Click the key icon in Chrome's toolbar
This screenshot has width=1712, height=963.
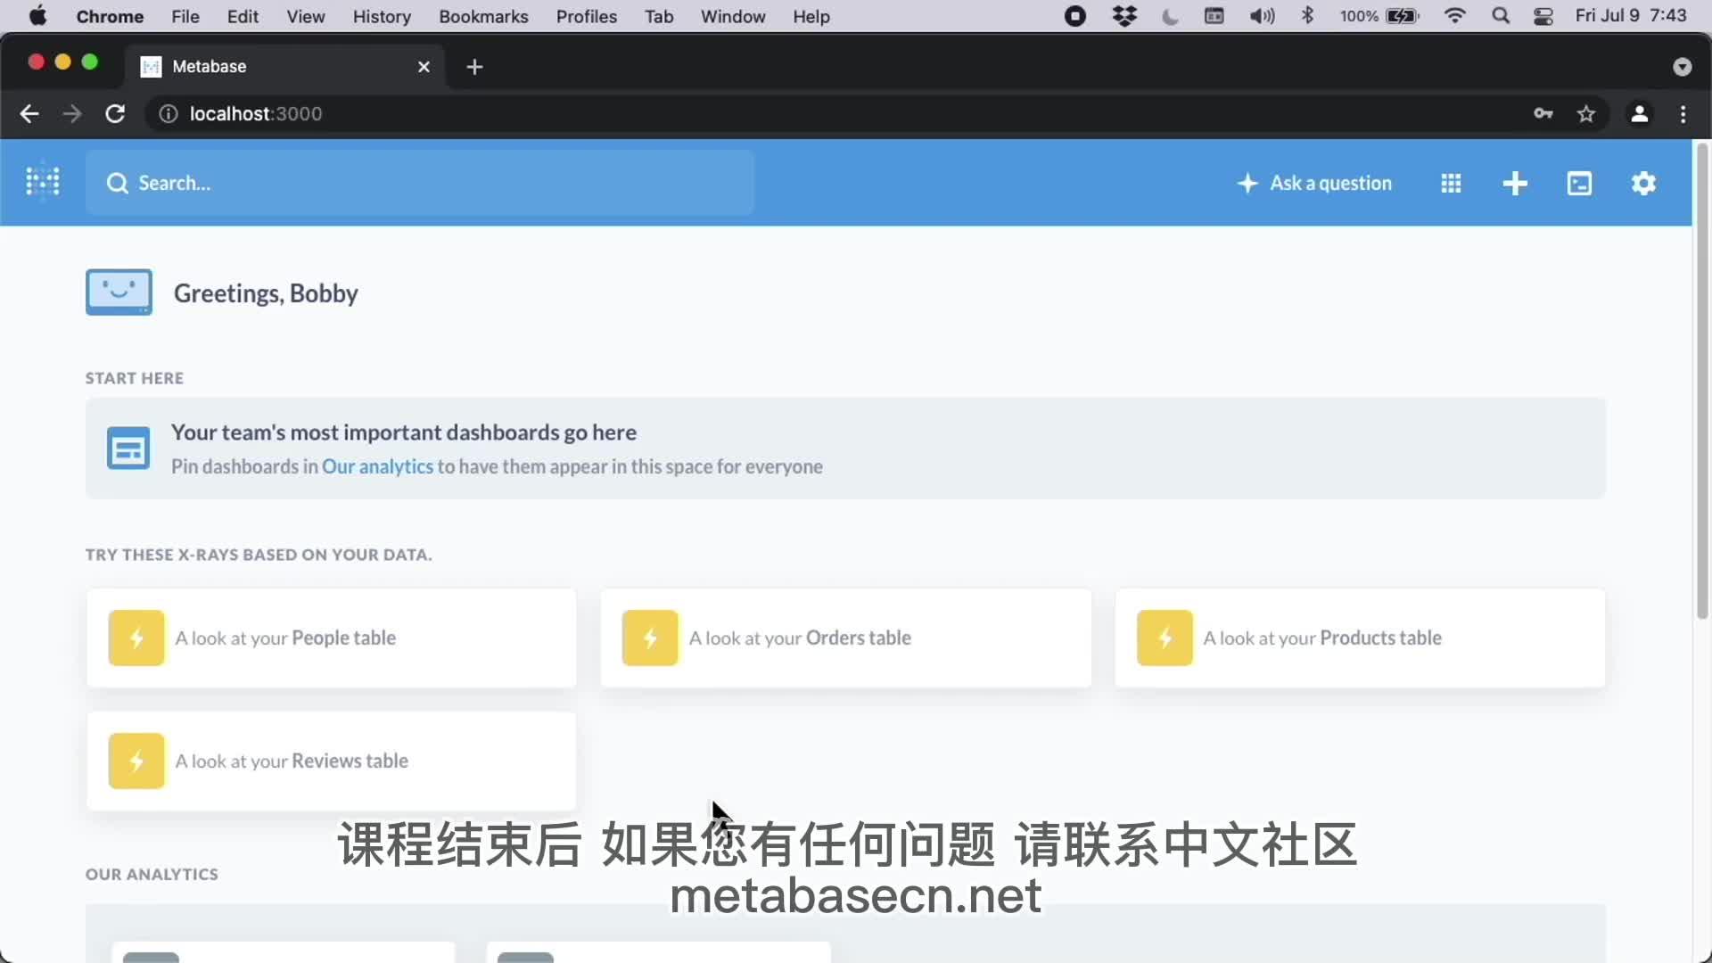(x=1543, y=113)
